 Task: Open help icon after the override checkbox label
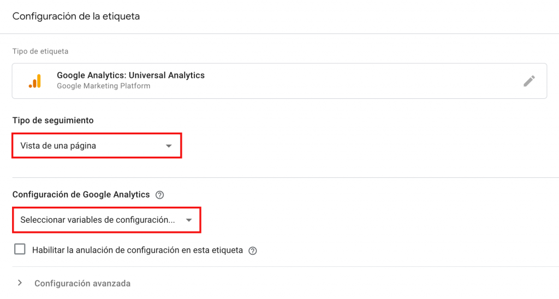point(252,251)
